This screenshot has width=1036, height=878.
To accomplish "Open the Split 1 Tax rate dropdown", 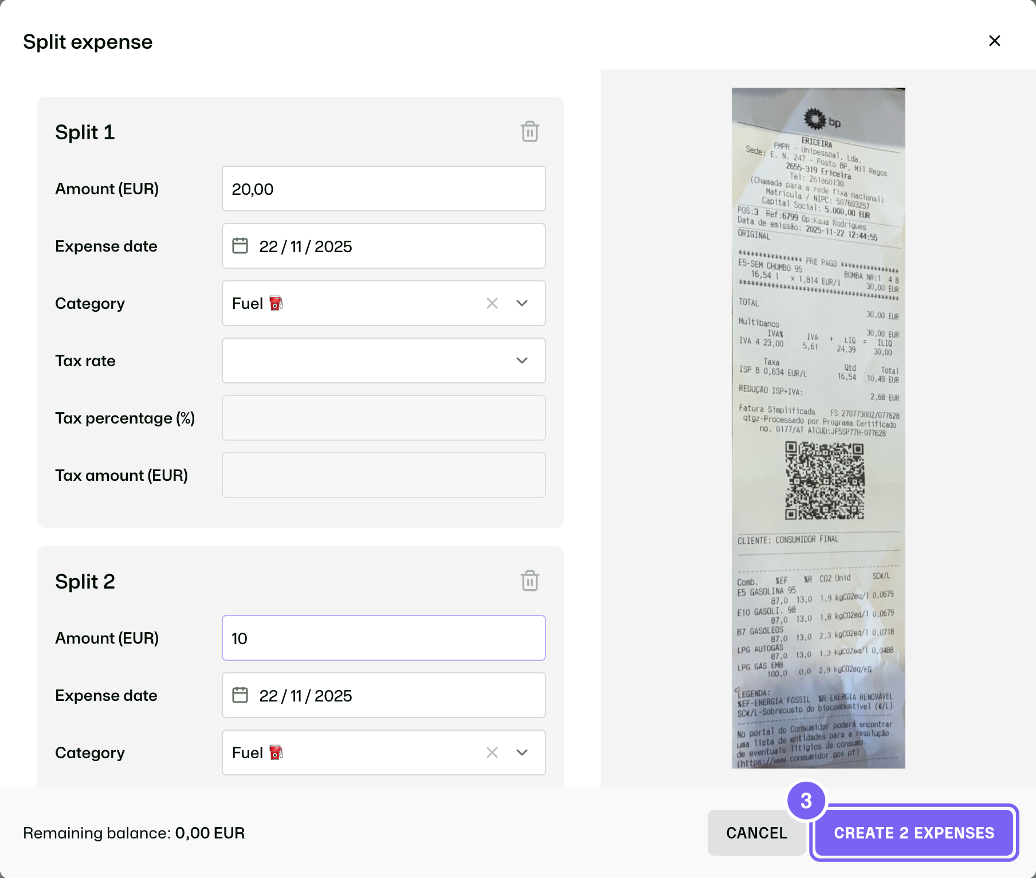I will pos(384,360).
